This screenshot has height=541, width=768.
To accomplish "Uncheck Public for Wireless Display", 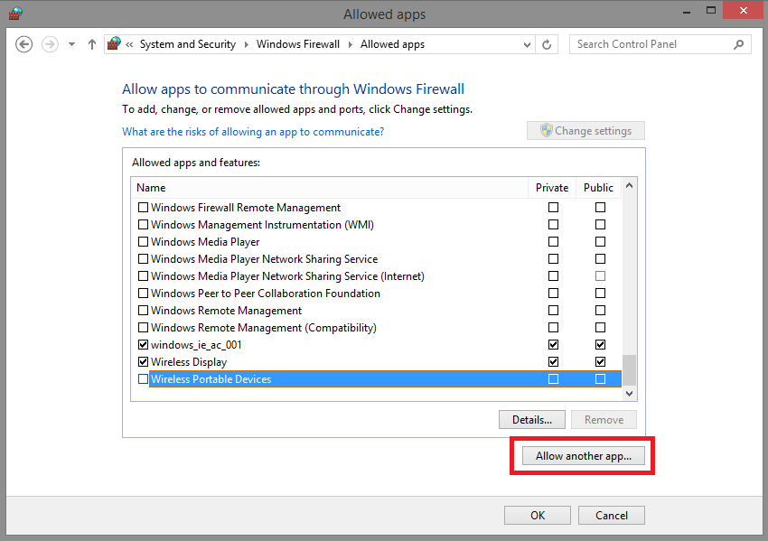I will tap(600, 362).
